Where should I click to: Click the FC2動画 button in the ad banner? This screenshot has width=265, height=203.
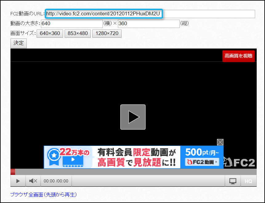click(202, 162)
